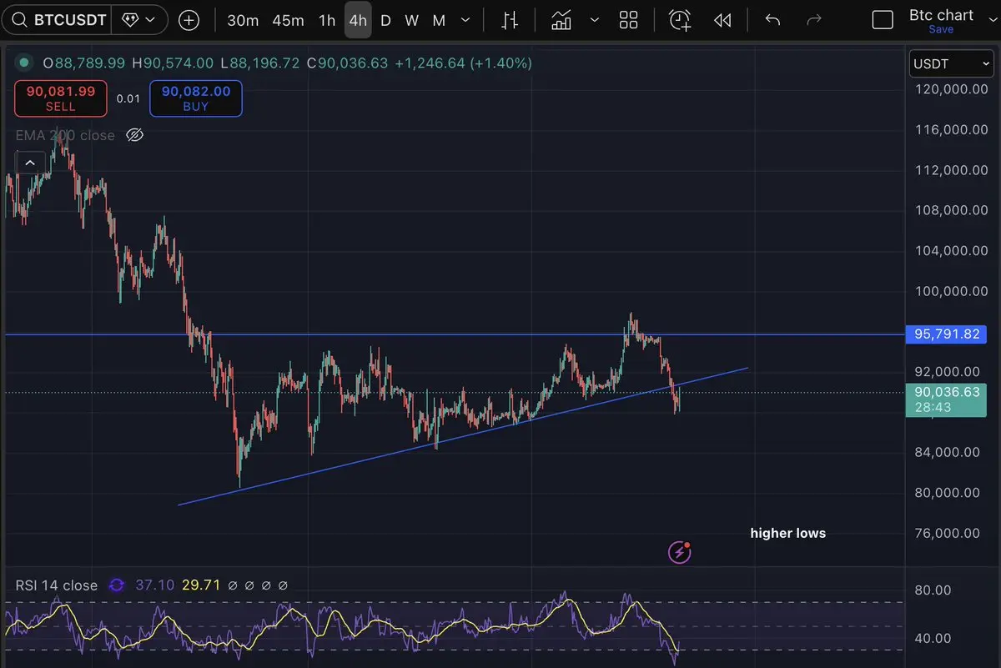Click the change +1,246.64 (+1.40%) value
This screenshot has width=1001, height=668.
click(463, 63)
